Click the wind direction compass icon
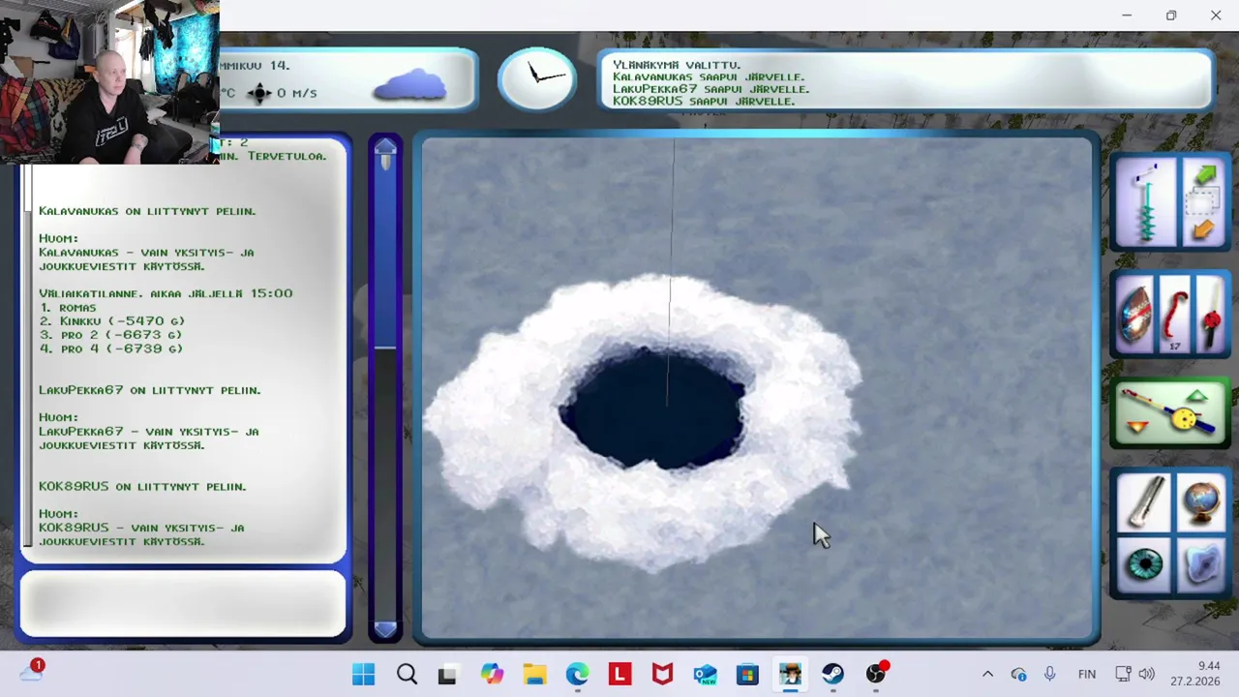 click(258, 93)
